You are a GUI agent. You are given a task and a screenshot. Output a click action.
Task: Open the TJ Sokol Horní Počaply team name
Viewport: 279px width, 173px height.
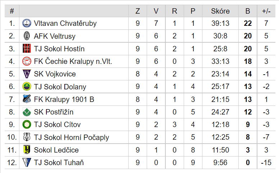tap(71, 137)
